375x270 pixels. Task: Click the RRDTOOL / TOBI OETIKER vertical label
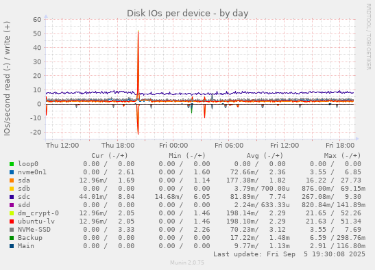(x=369, y=36)
